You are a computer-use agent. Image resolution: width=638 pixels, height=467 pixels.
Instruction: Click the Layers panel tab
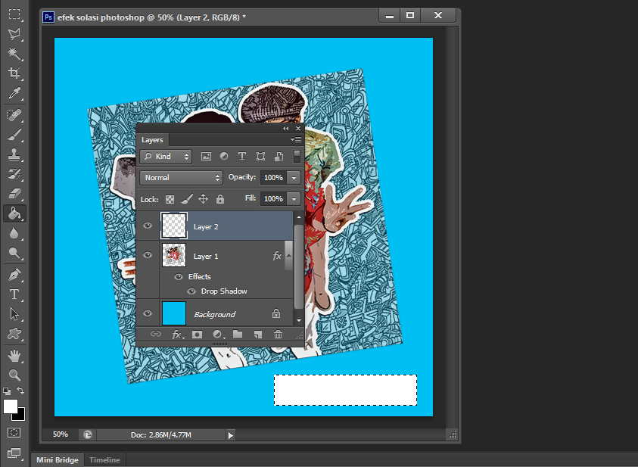pos(152,139)
